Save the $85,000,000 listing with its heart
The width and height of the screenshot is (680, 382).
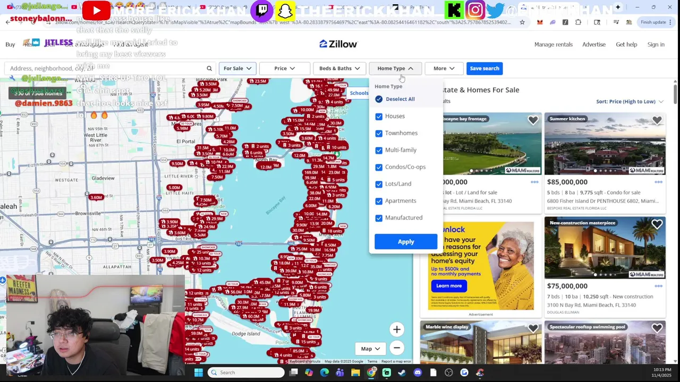pyautogui.click(x=657, y=121)
